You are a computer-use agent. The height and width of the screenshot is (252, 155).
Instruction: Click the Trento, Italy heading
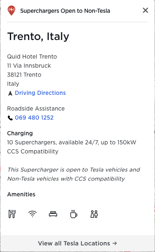pyautogui.click(x=38, y=36)
